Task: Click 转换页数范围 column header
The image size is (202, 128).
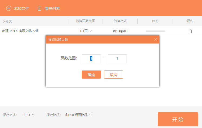Action: click(x=85, y=21)
